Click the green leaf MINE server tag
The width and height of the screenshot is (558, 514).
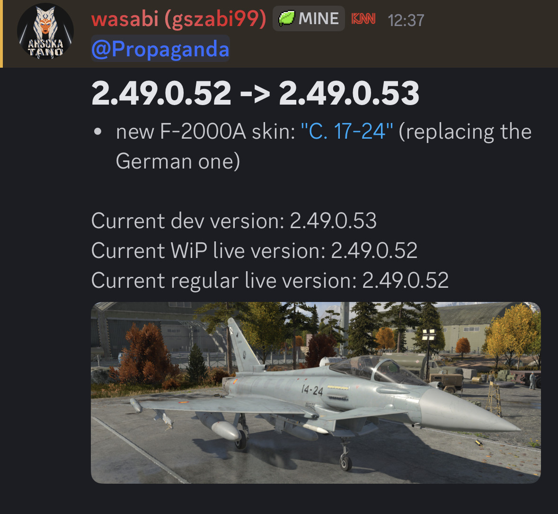[309, 18]
